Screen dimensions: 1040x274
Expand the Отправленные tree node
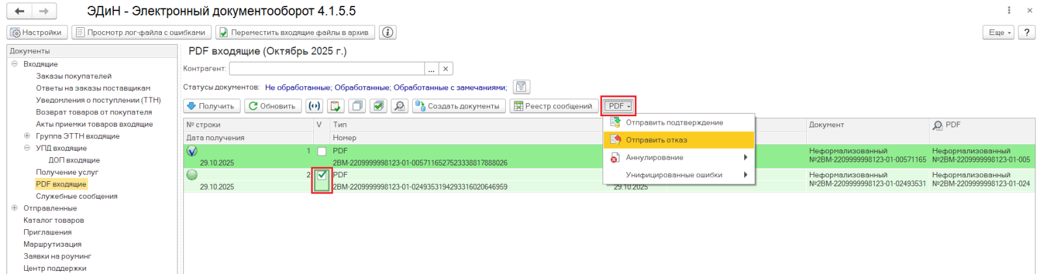tap(14, 208)
